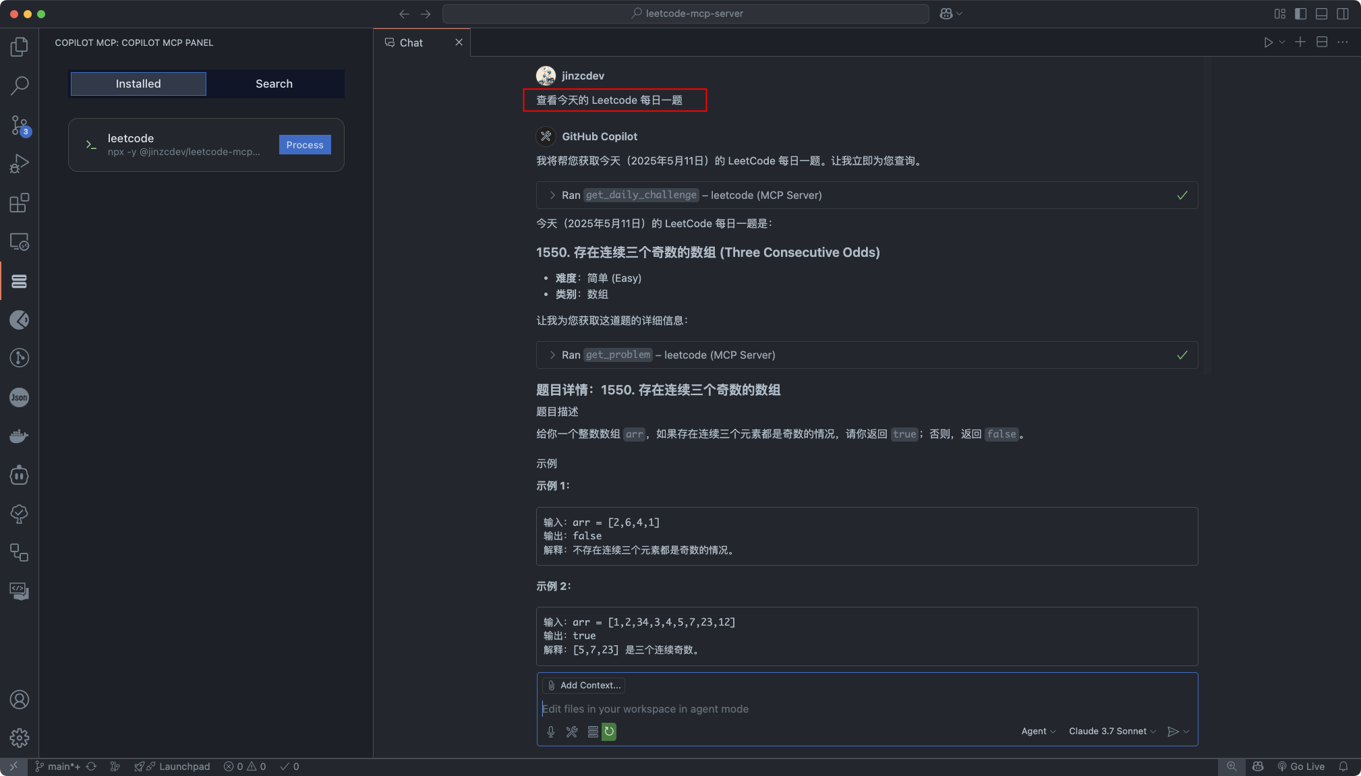Toggle secondary sidebar visibility in title bar

(1343, 13)
